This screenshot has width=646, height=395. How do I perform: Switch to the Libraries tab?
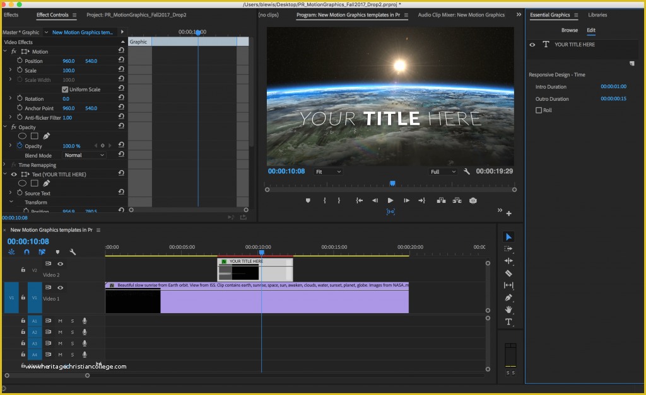(597, 15)
